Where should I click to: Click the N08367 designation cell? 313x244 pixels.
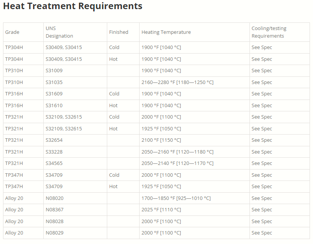[55, 210]
